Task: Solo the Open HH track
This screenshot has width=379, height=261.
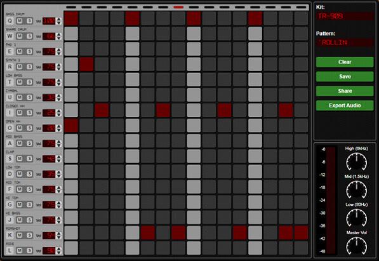Action: pos(29,128)
